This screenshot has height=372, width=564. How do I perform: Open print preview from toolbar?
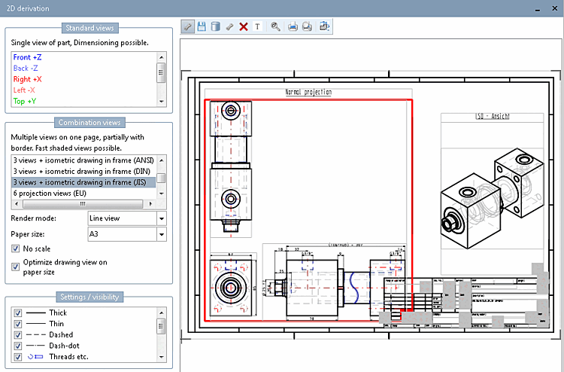[x=307, y=26]
